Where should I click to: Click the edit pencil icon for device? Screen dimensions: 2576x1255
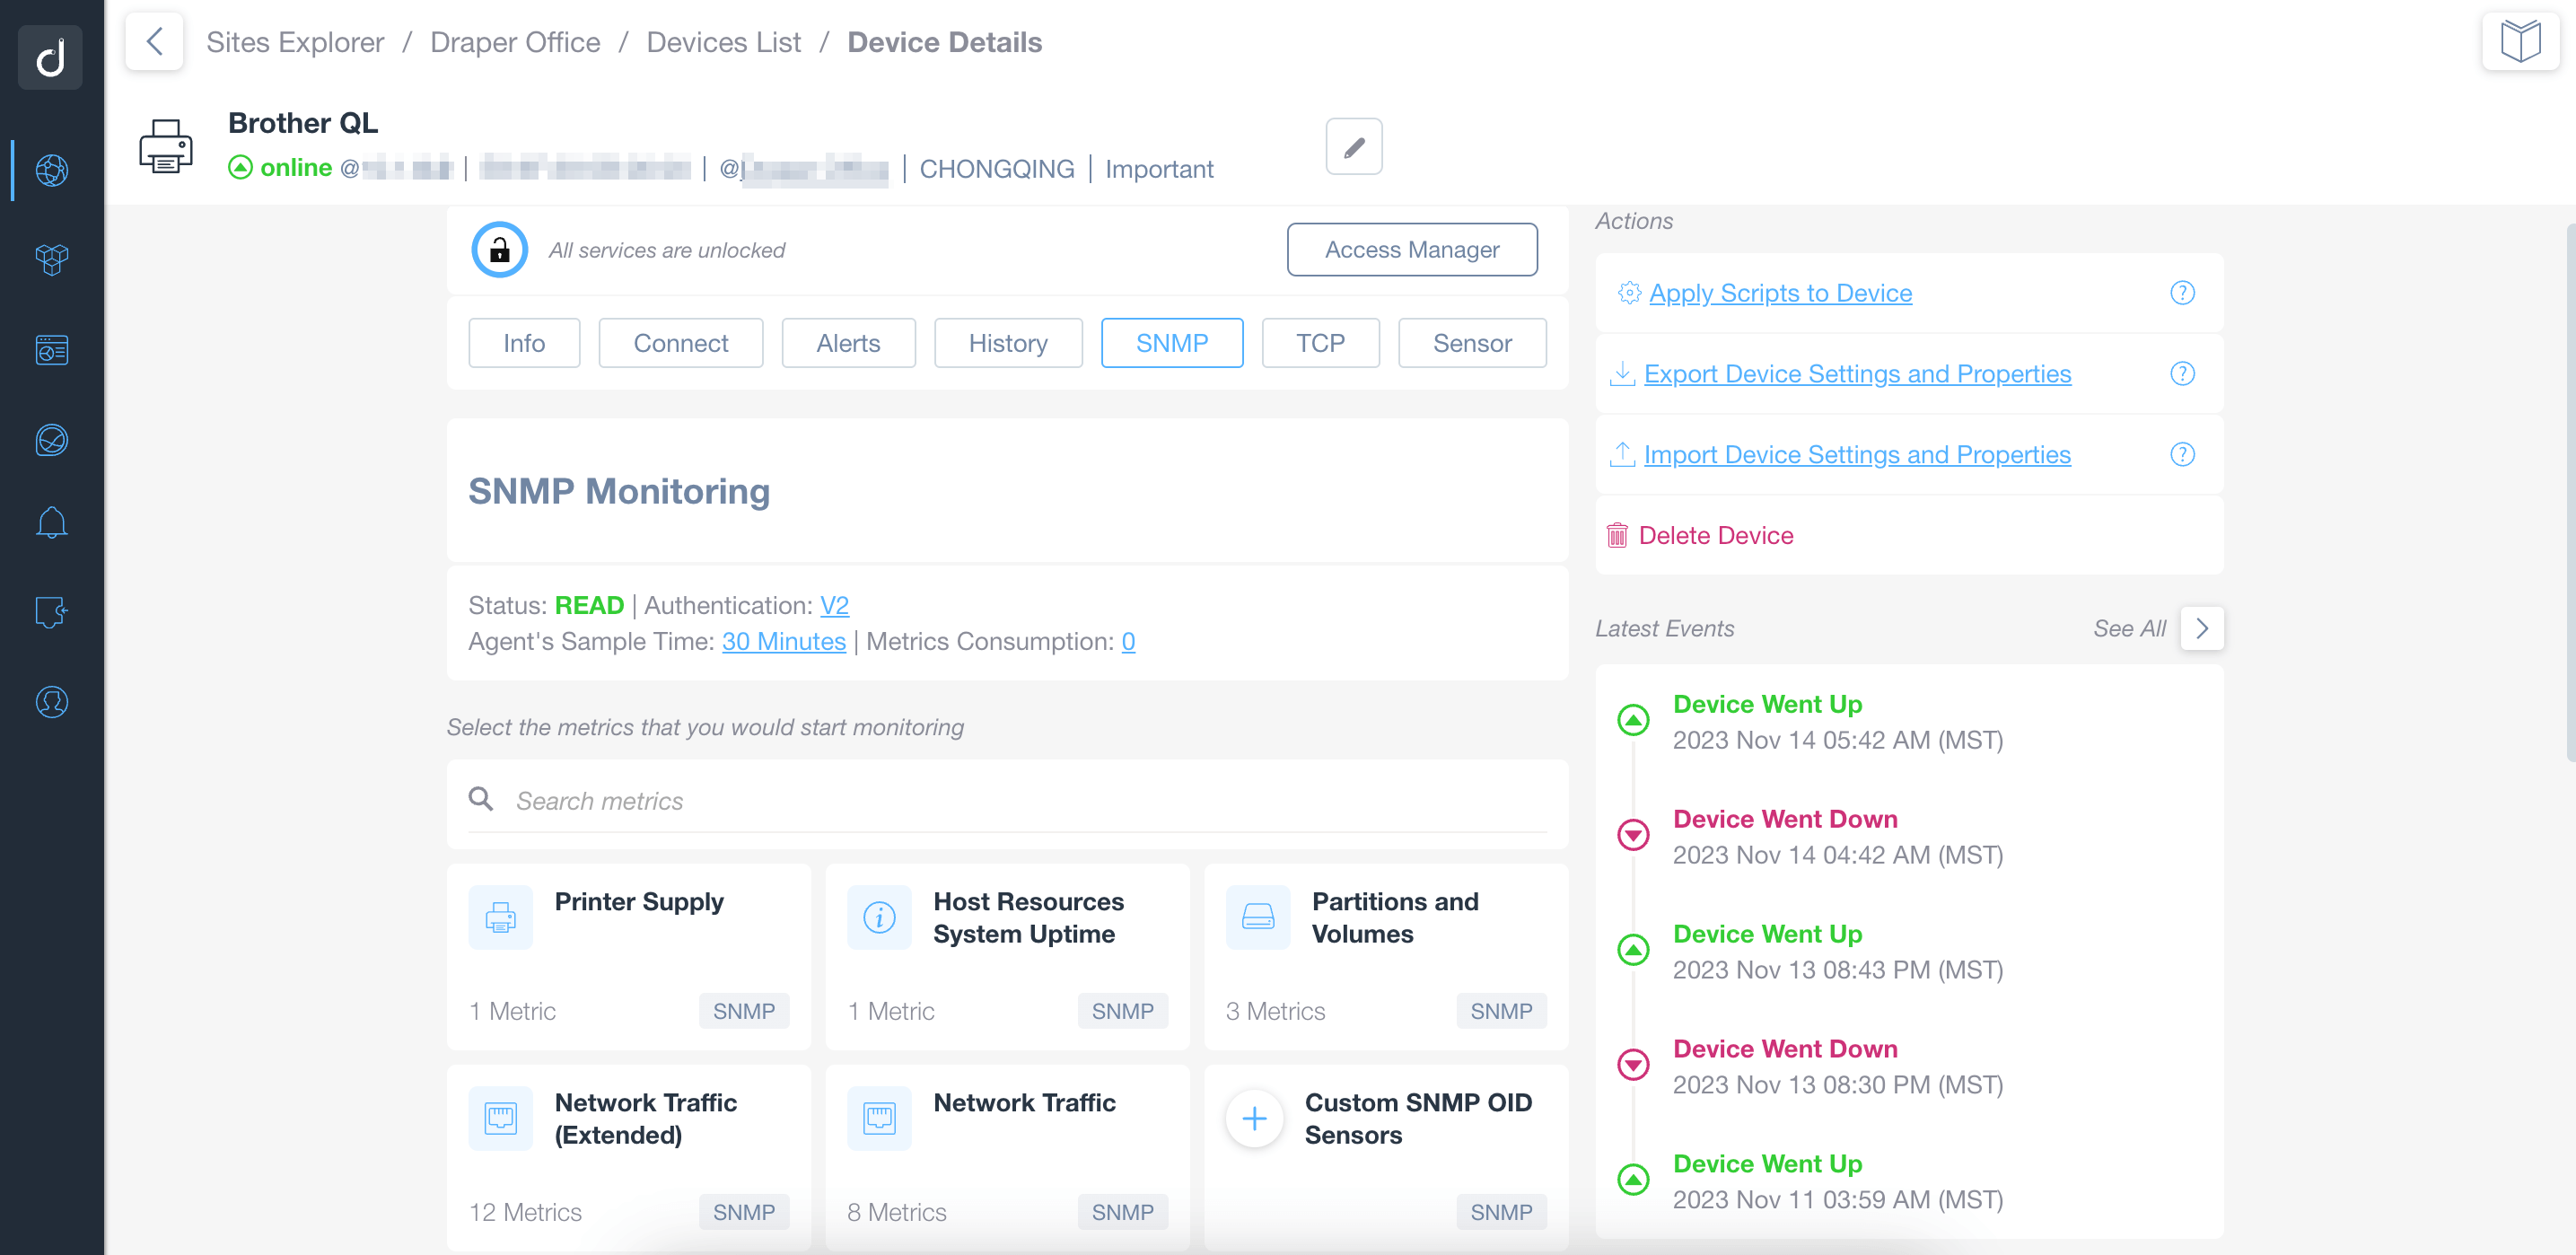1354,148
